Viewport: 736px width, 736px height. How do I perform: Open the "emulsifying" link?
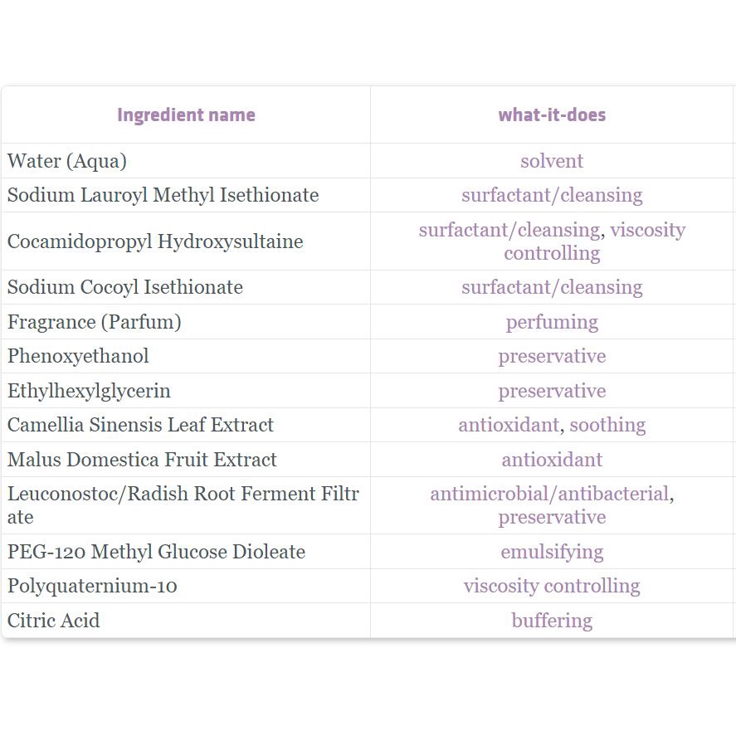[x=552, y=552]
